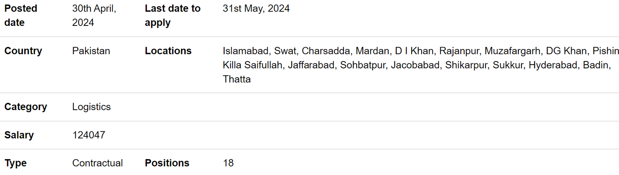The image size is (619, 175).
Task: Select the 18 positions value
Action: point(228,163)
